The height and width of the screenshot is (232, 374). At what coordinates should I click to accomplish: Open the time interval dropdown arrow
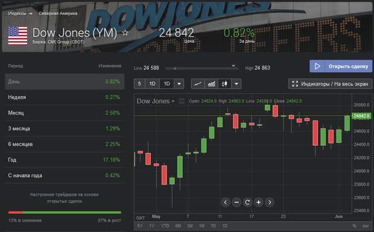coord(179,84)
